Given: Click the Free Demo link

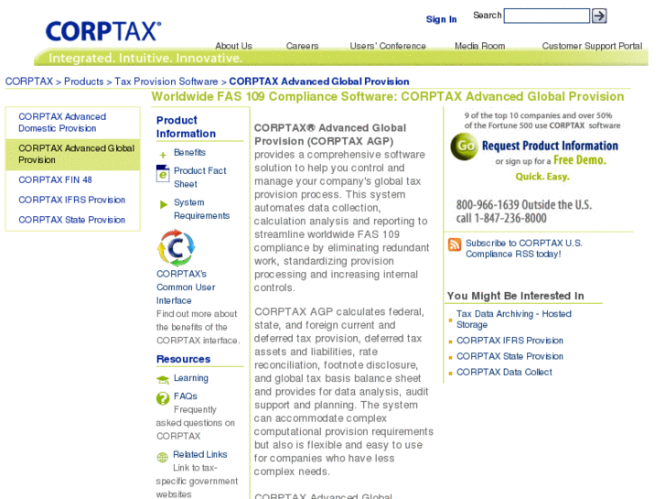Looking at the screenshot, I should click(580, 160).
